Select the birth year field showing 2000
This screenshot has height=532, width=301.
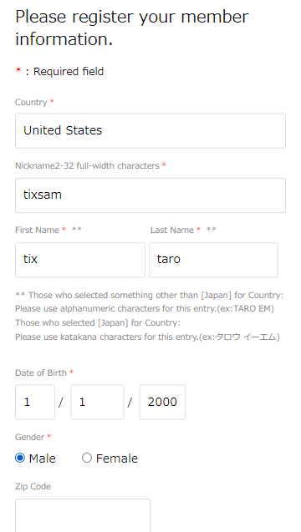(162, 402)
